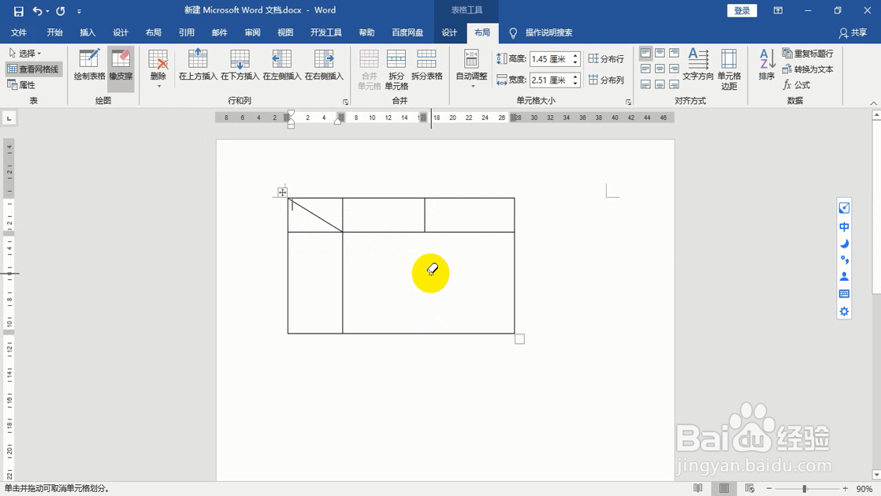Switch to the Insert (插入) tab

87,32
